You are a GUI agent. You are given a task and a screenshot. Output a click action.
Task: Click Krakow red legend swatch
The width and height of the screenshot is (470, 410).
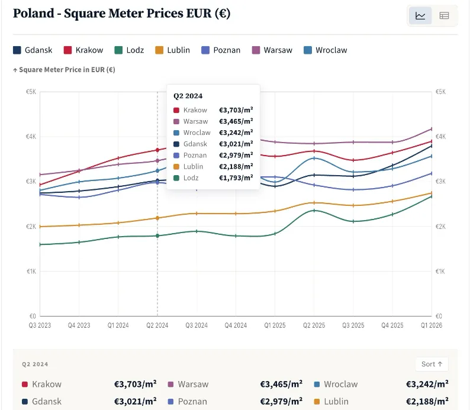click(67, 50)
